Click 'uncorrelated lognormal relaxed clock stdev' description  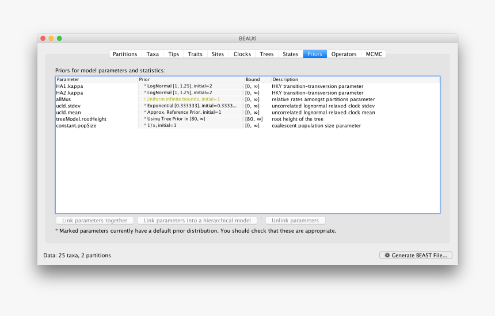point(323,106)
